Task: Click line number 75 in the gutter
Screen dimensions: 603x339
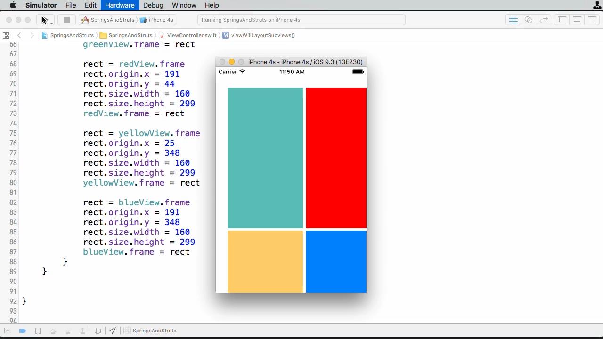Action: 13,133
